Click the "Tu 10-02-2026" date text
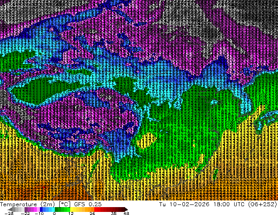Viewport: 278px width, 215px height. pos(184,204)
